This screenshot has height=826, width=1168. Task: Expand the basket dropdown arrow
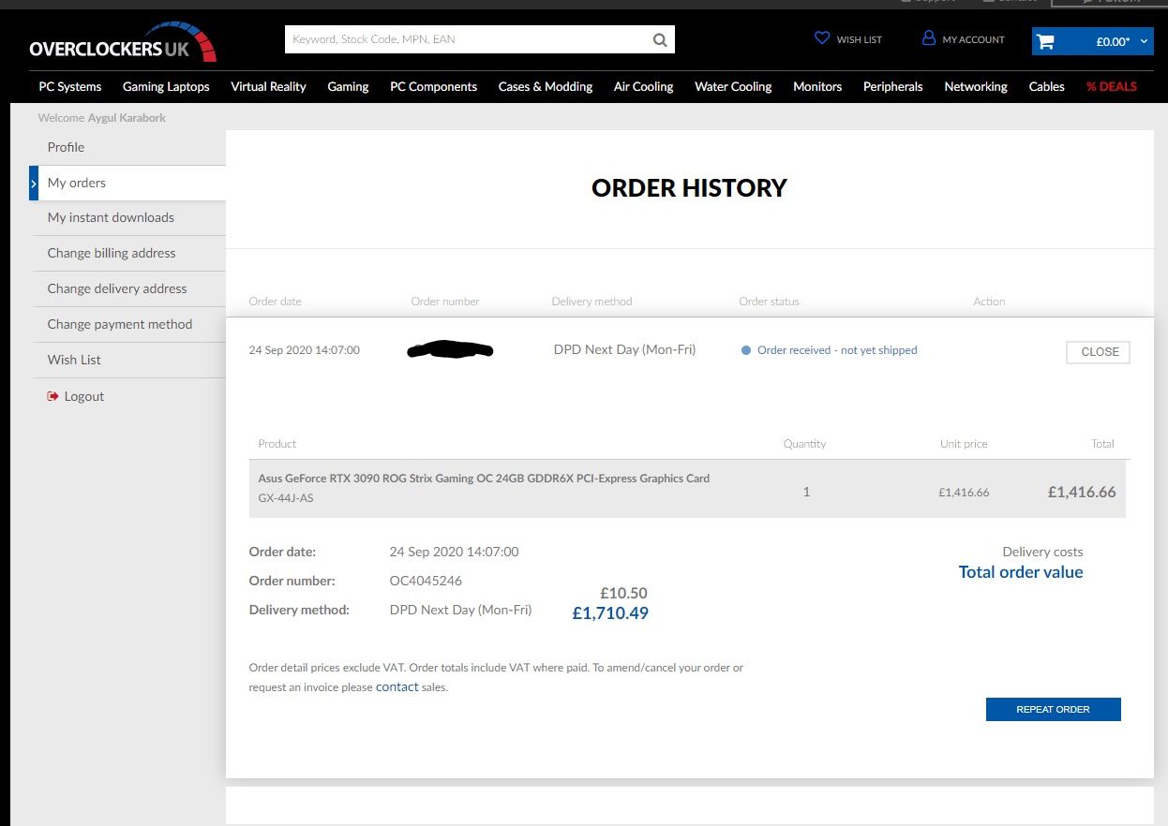(x=1144, y=41)
